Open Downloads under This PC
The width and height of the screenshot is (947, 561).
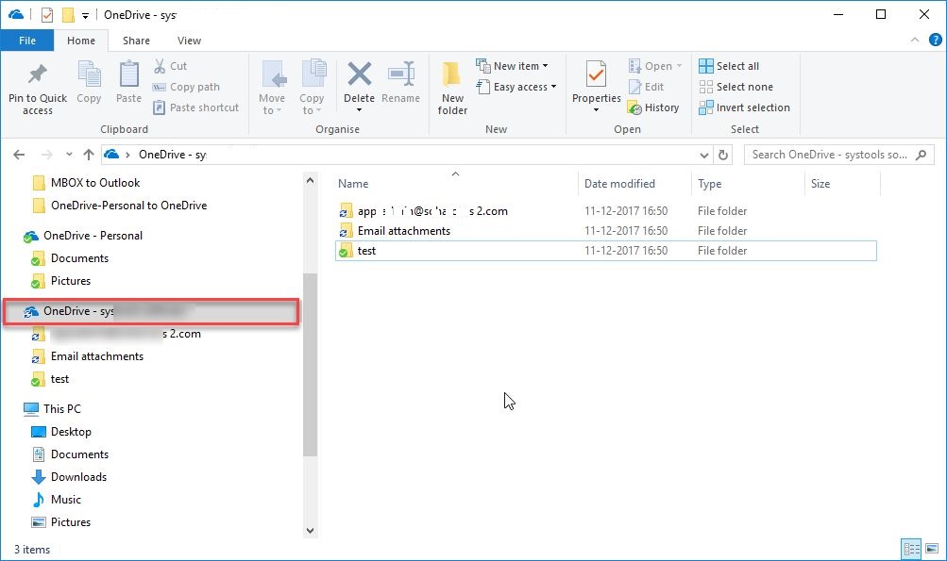tap(78, 477)
